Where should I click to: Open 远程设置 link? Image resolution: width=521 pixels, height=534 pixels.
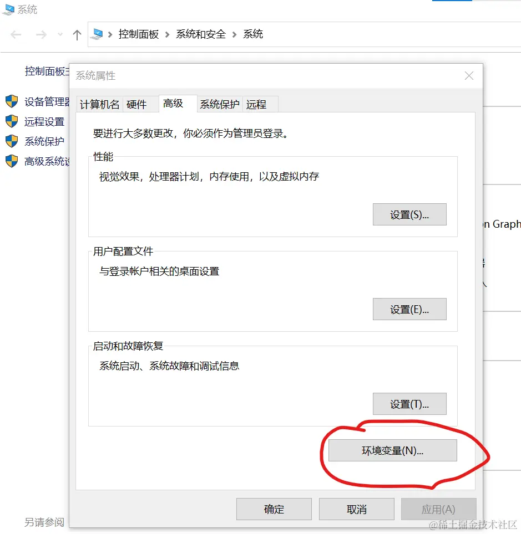(x=44, y=121)
